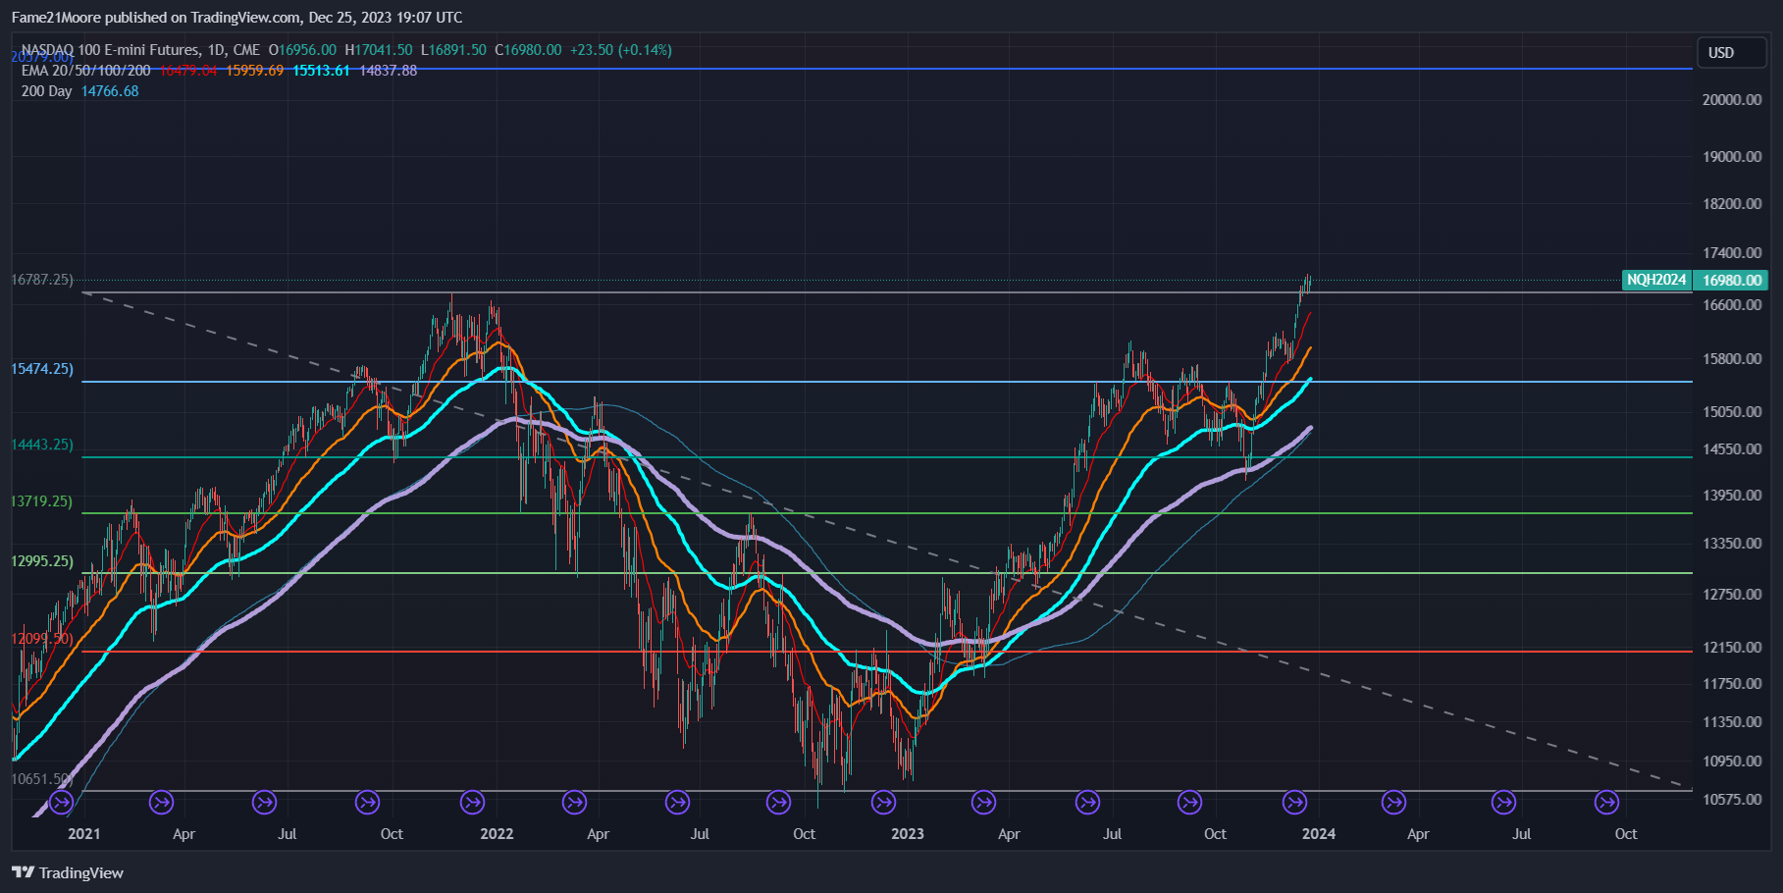Click contract roll marker beside Apr 2024 label
The width and height of the screenshot is (1783, 893).
pos(1393,803)
